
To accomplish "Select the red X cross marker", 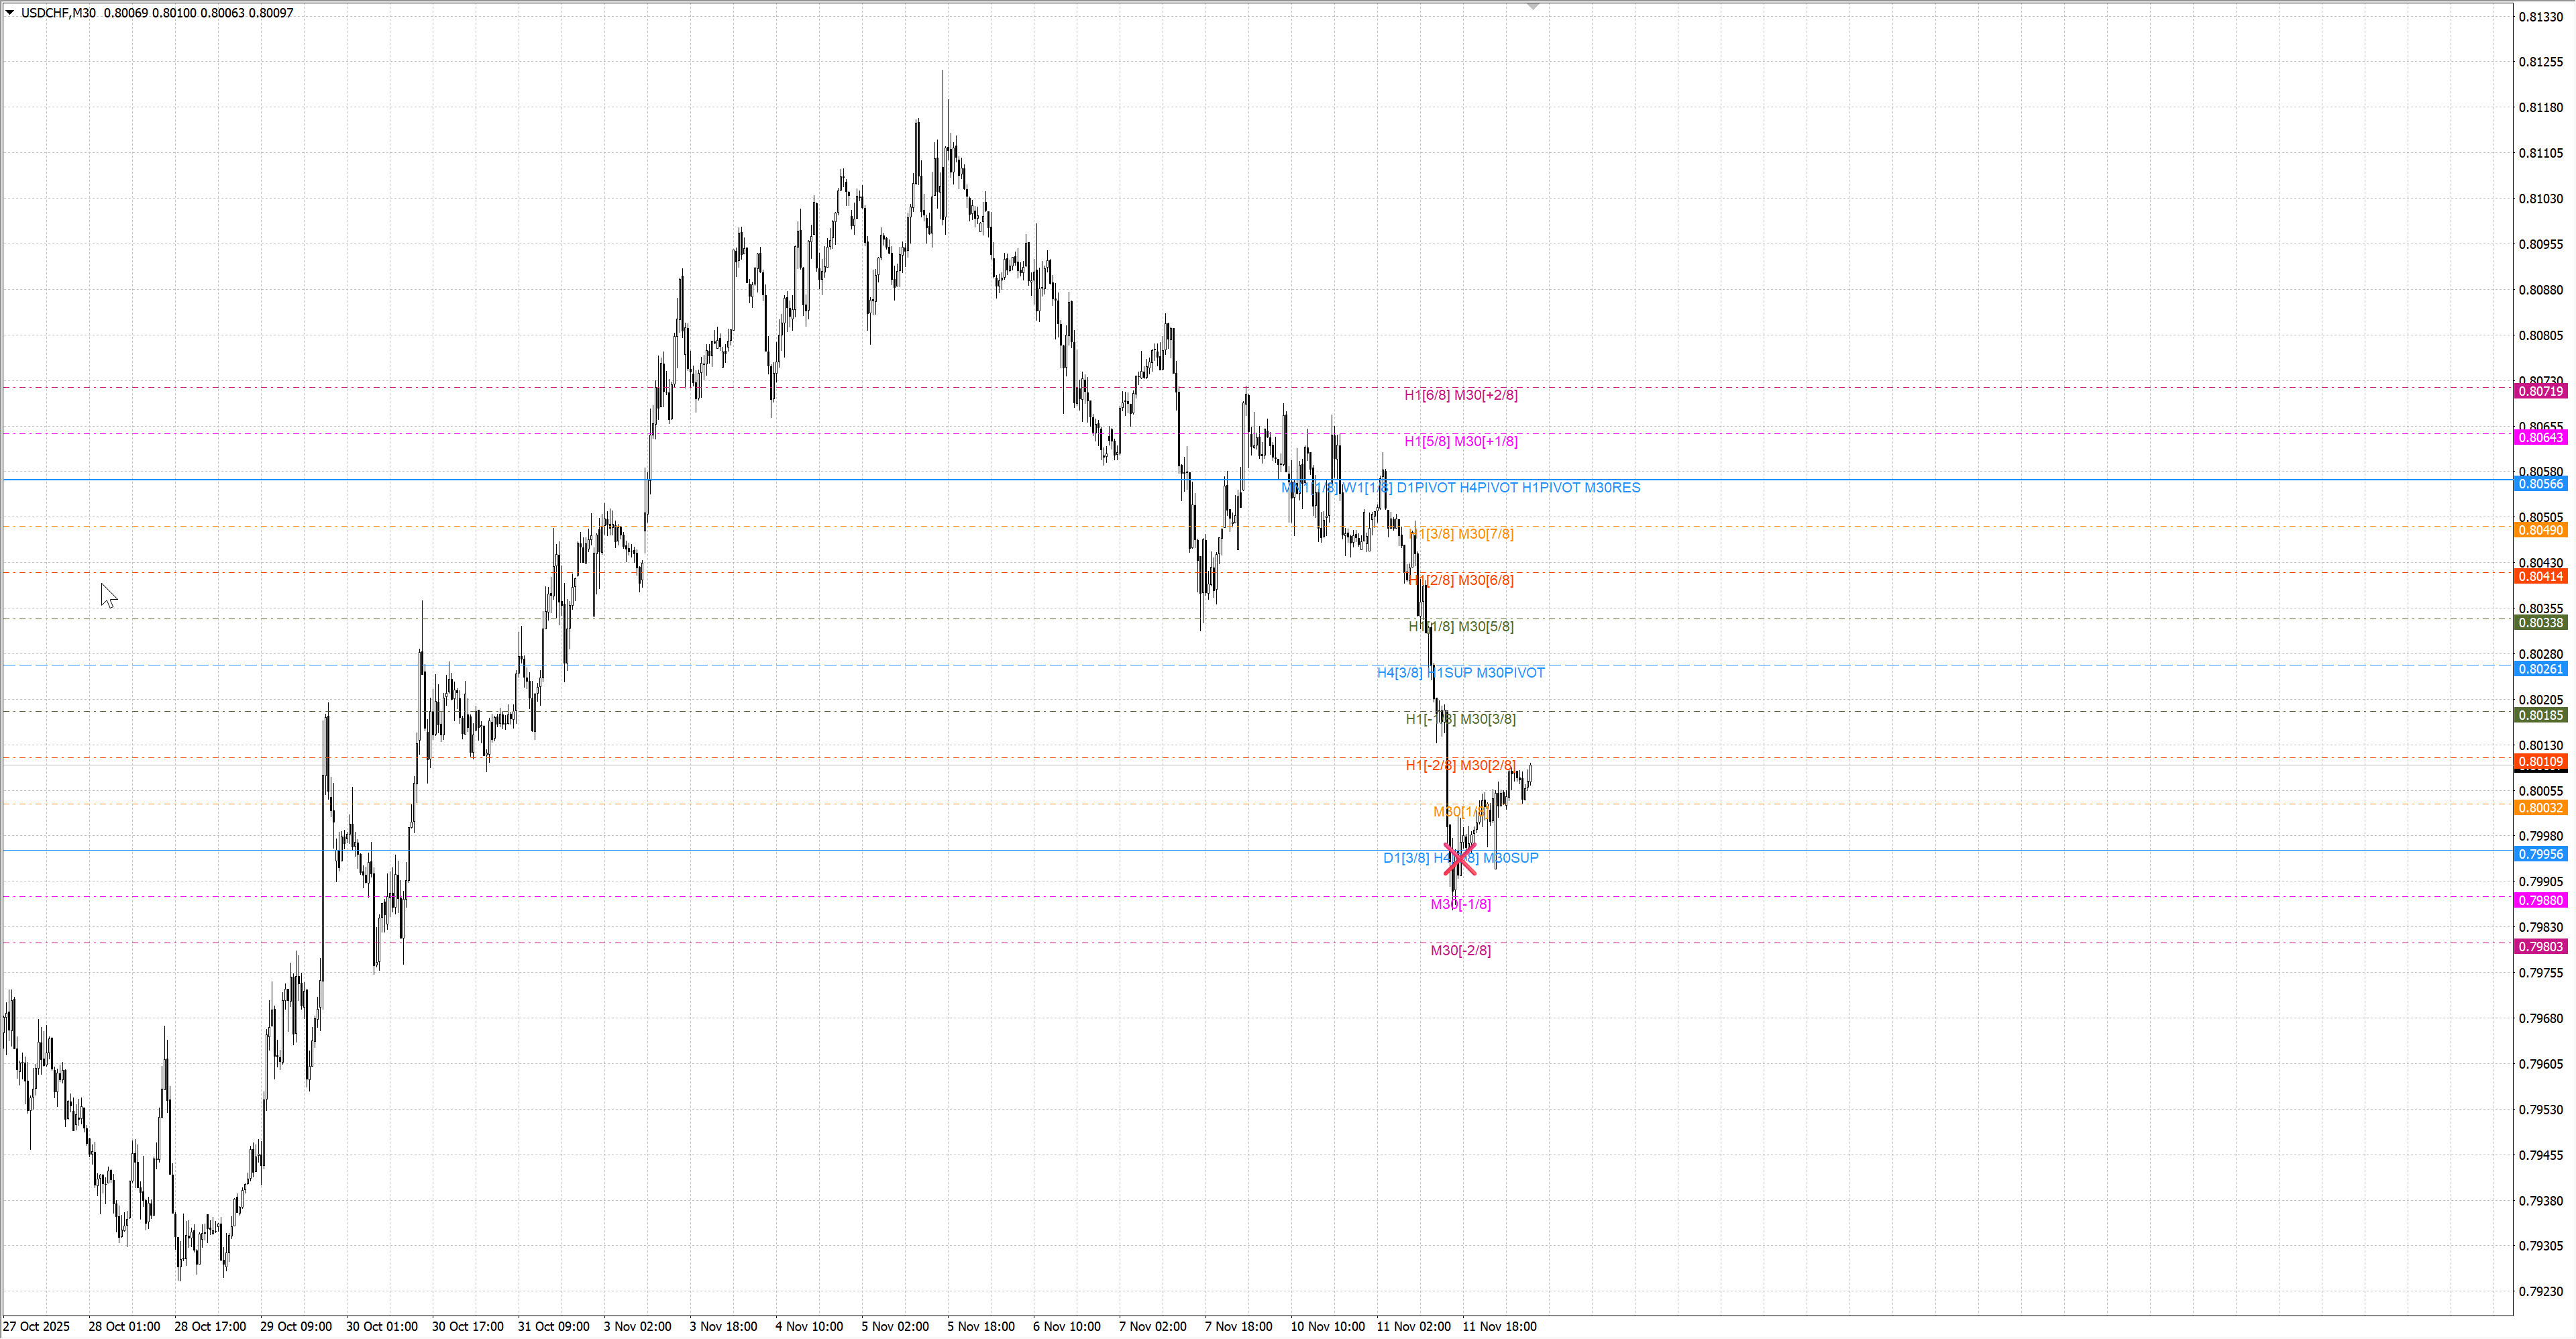I will tap(1460, 858).
